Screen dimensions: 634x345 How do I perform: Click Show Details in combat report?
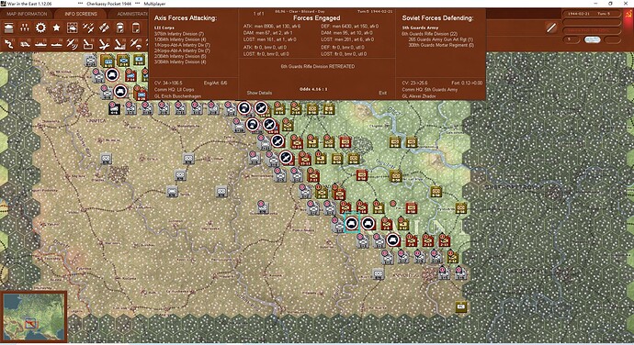pyautogui.click(x=259, y=93)
